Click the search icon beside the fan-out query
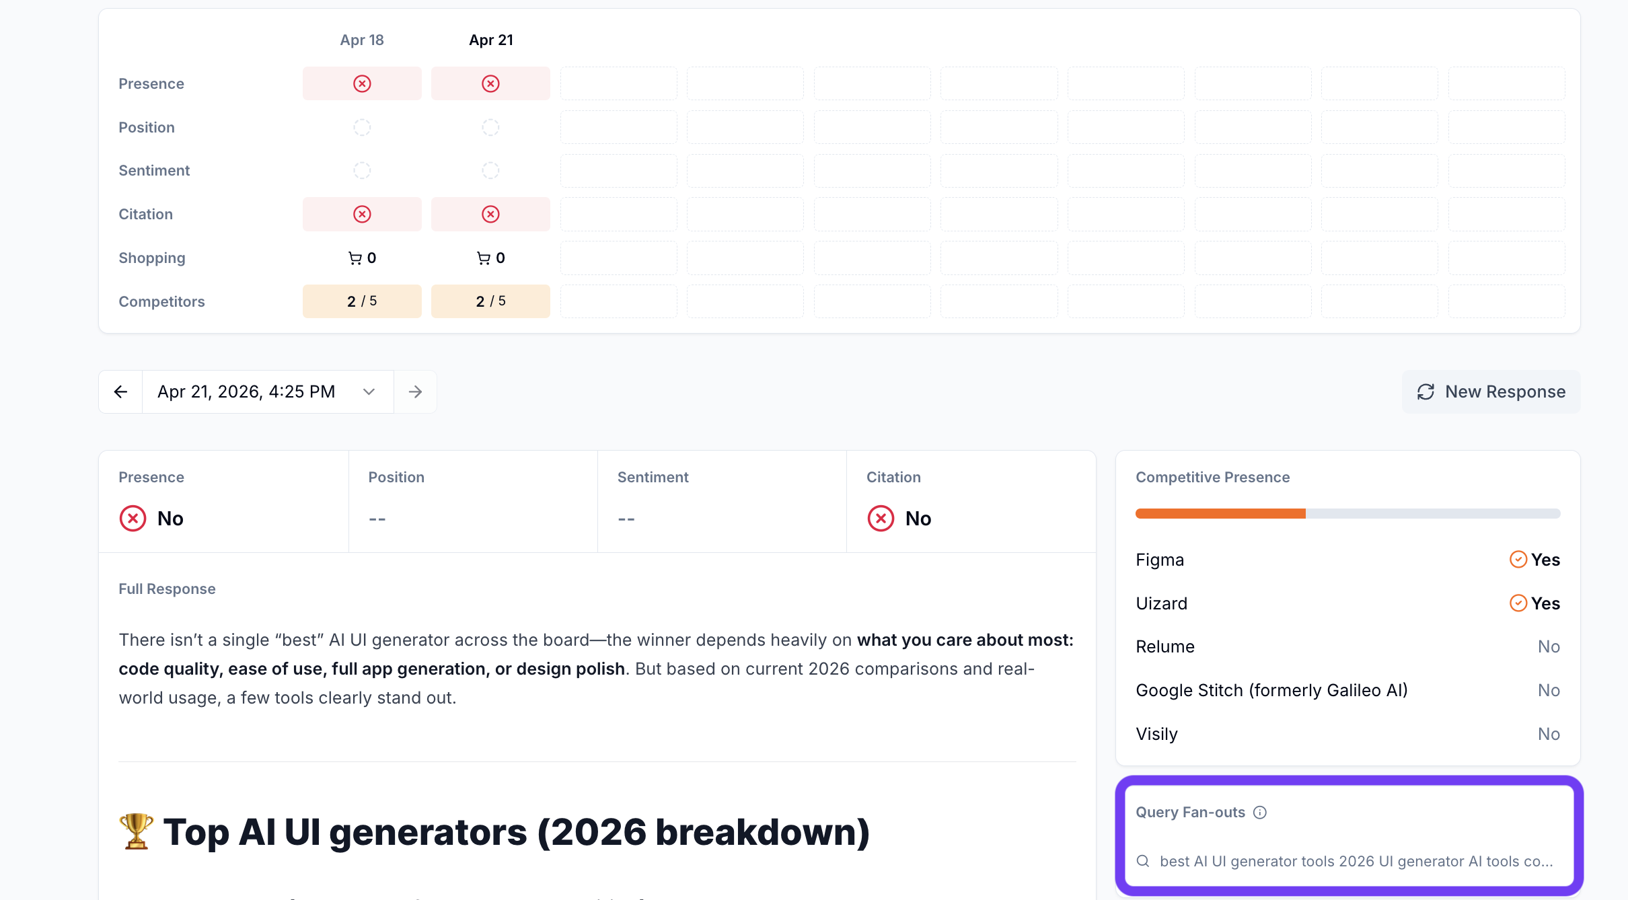Viewport: 1628px width, 900px height. (x=1143, y=861)
